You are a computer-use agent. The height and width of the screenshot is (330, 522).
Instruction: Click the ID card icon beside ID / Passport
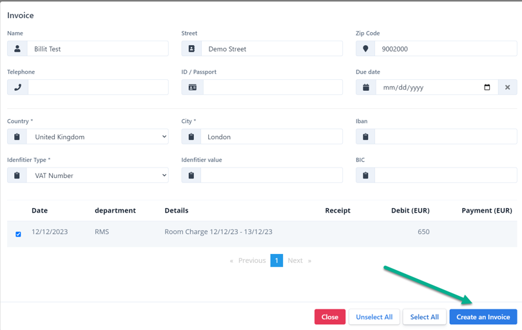click(192, 88)
